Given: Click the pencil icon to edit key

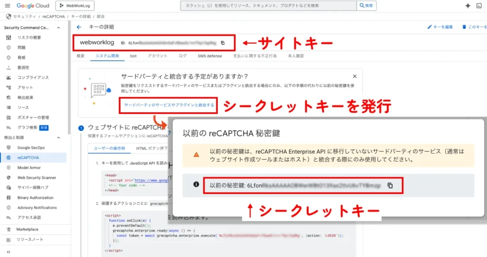Looking at the screenshot, I should pyautogui.click(x=430, y=27).
